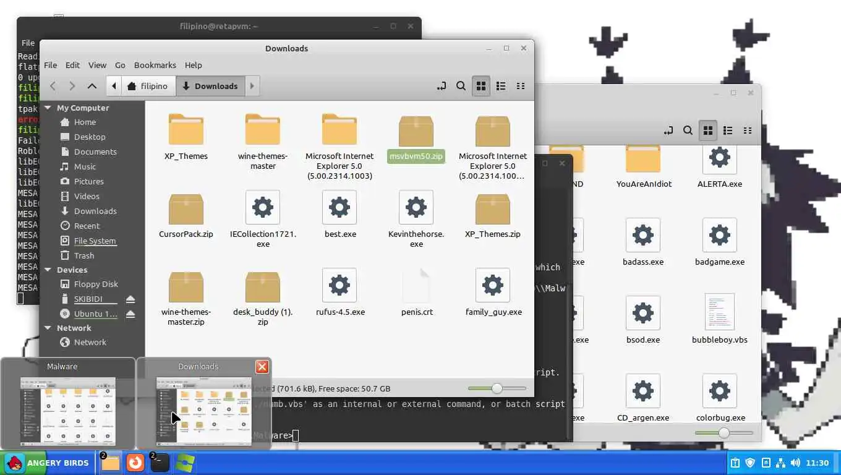The height and width of the screenshot is (475, 841).
Task: Show later path entries in pathbar
Action: click(252, 86)
